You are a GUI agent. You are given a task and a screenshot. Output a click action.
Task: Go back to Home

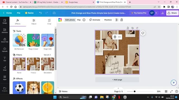coord(8,13)
